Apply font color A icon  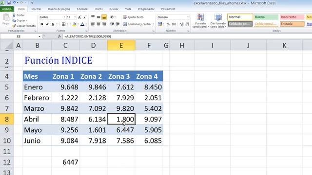tap(82, 24)
